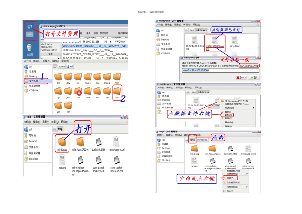Click the reaver parameters input field

click(221, 70)
